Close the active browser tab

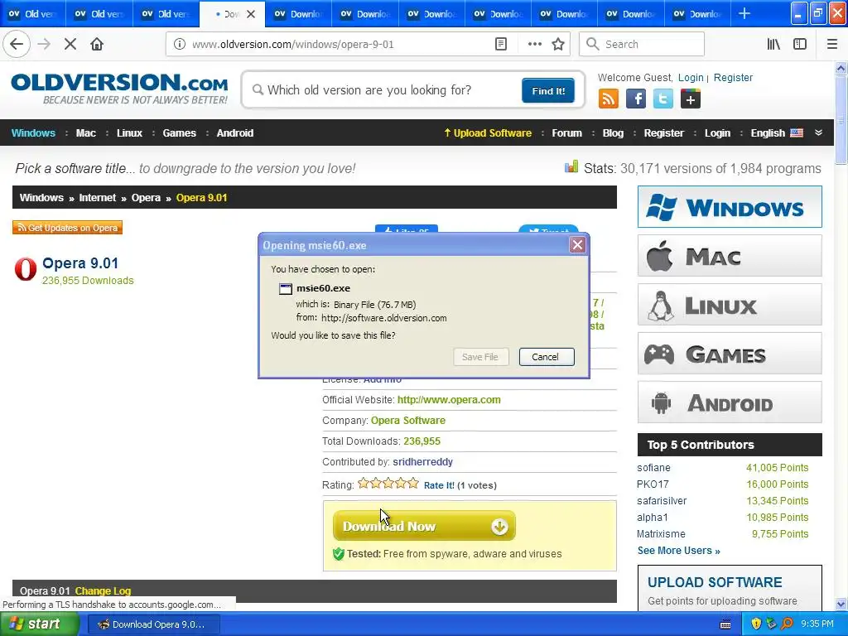tap(251, 14)
